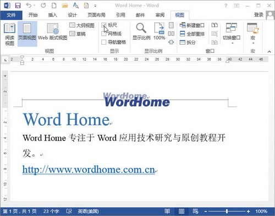Switch to the Design (设计) tab
Image resolution: width=275 pixels, height=216 pixels.
(72, 15)
